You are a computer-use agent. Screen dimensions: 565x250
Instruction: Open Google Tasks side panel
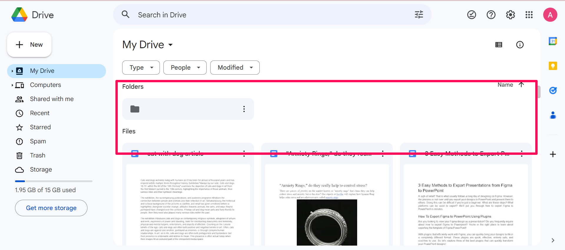[553, 90]
